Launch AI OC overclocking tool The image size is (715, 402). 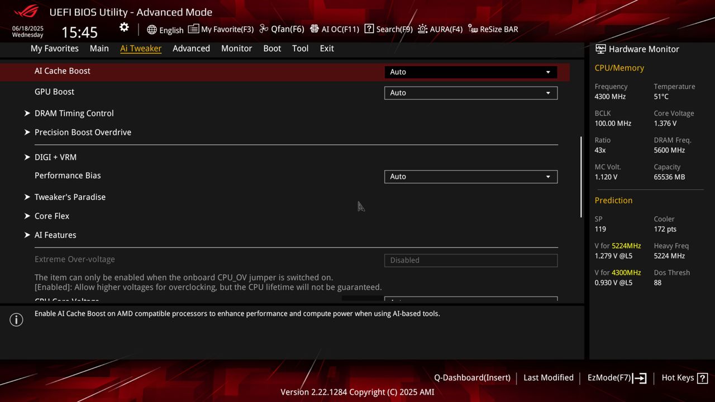pos(334,29)
